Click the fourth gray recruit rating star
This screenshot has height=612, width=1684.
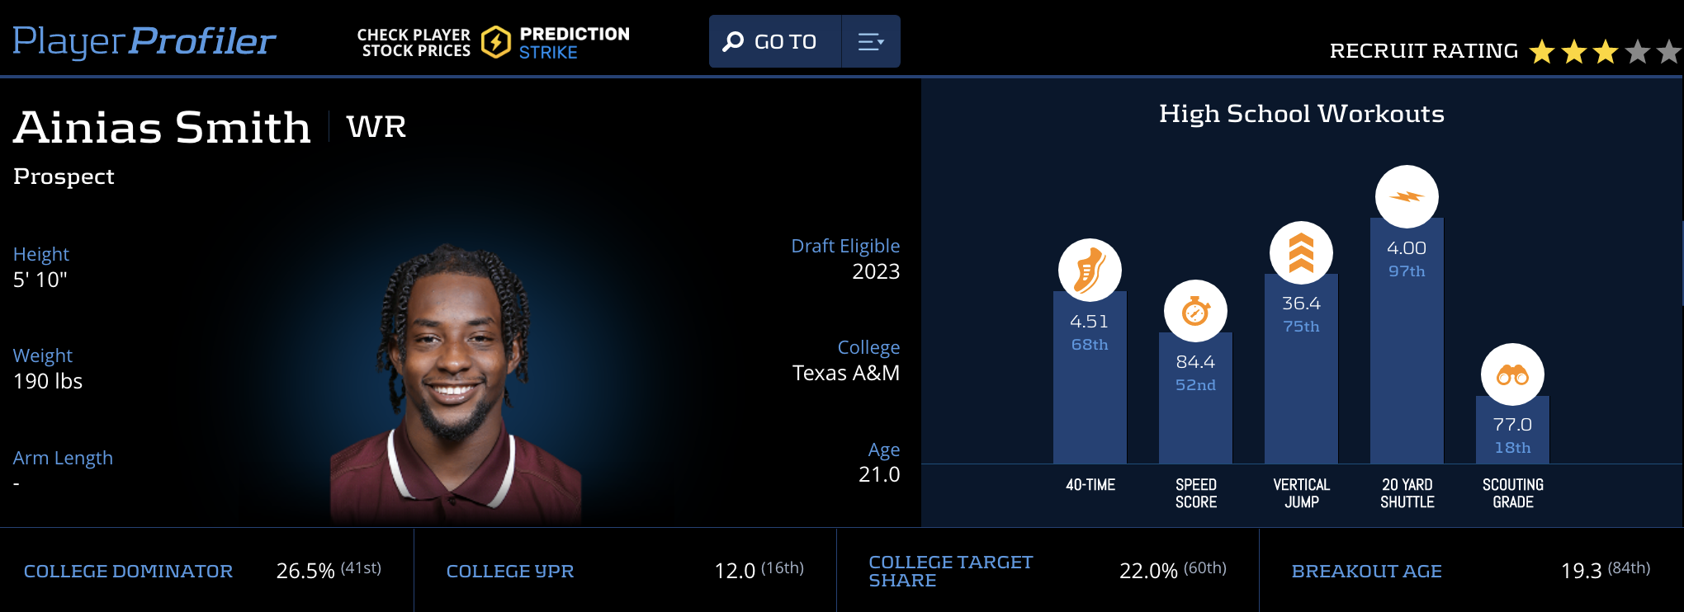[1638, 52]
